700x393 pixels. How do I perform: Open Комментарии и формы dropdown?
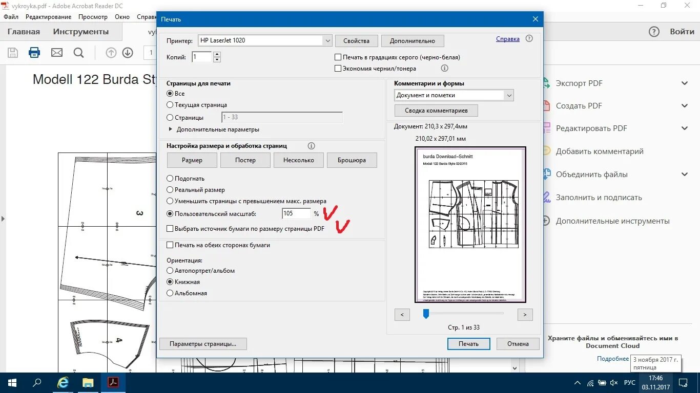pyautogui.click(x=509, y=95)
